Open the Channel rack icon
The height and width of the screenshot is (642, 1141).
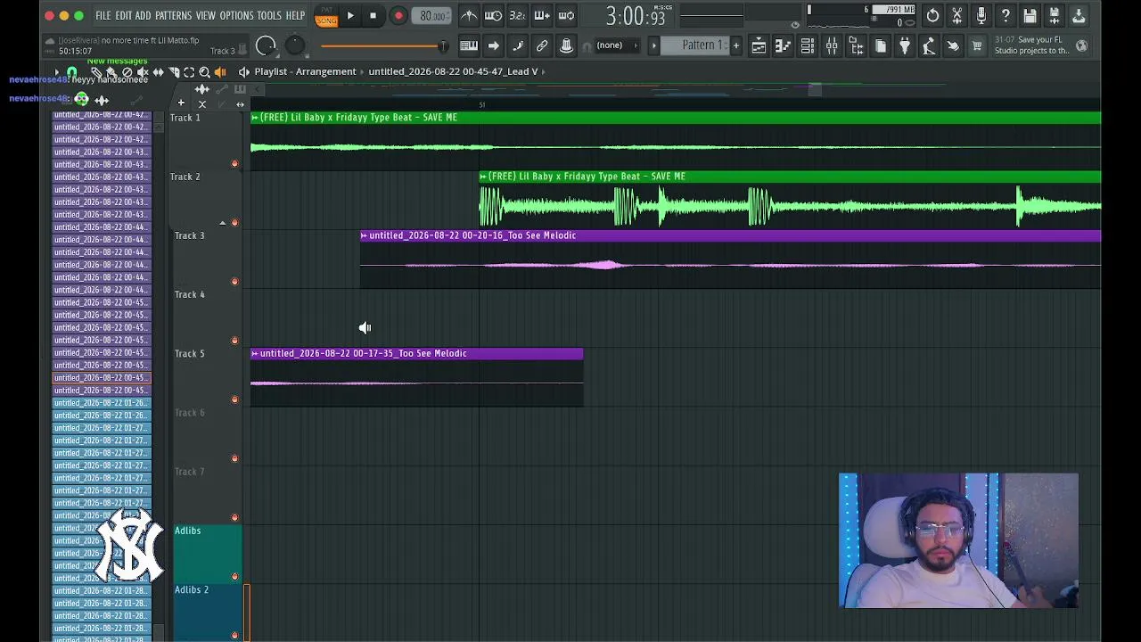point(807,45)
